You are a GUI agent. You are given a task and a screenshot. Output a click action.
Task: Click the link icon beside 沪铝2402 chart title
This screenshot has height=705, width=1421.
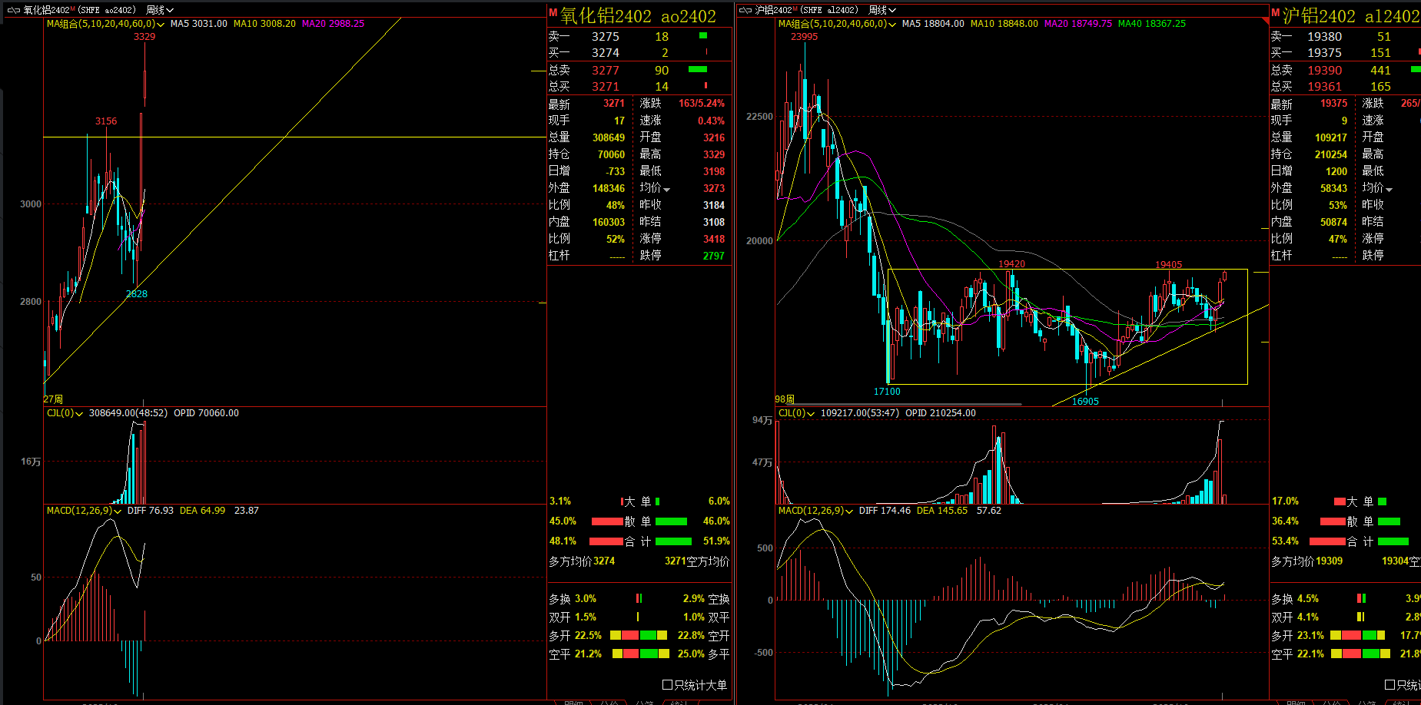[745, 10]
